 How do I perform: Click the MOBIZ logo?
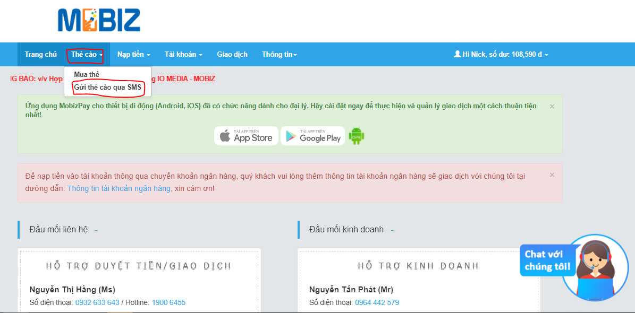99,20
